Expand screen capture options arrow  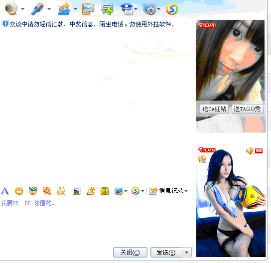[126, 191]
